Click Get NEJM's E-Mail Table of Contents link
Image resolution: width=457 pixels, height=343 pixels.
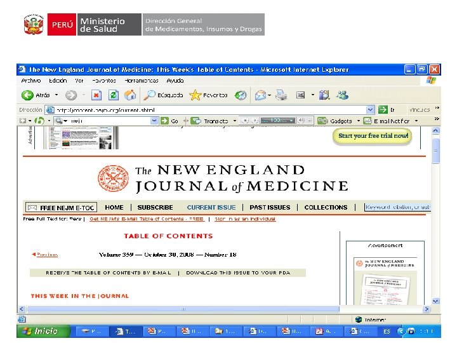pos(147,219)
